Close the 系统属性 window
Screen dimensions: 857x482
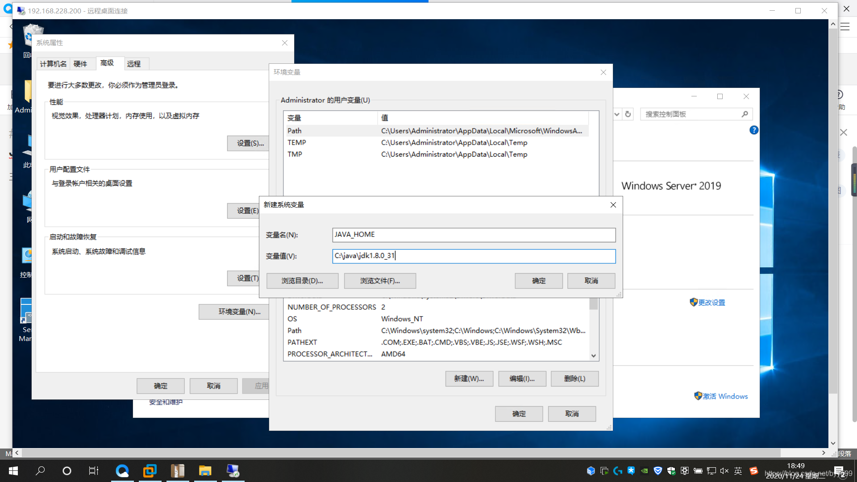coord(285,43)
